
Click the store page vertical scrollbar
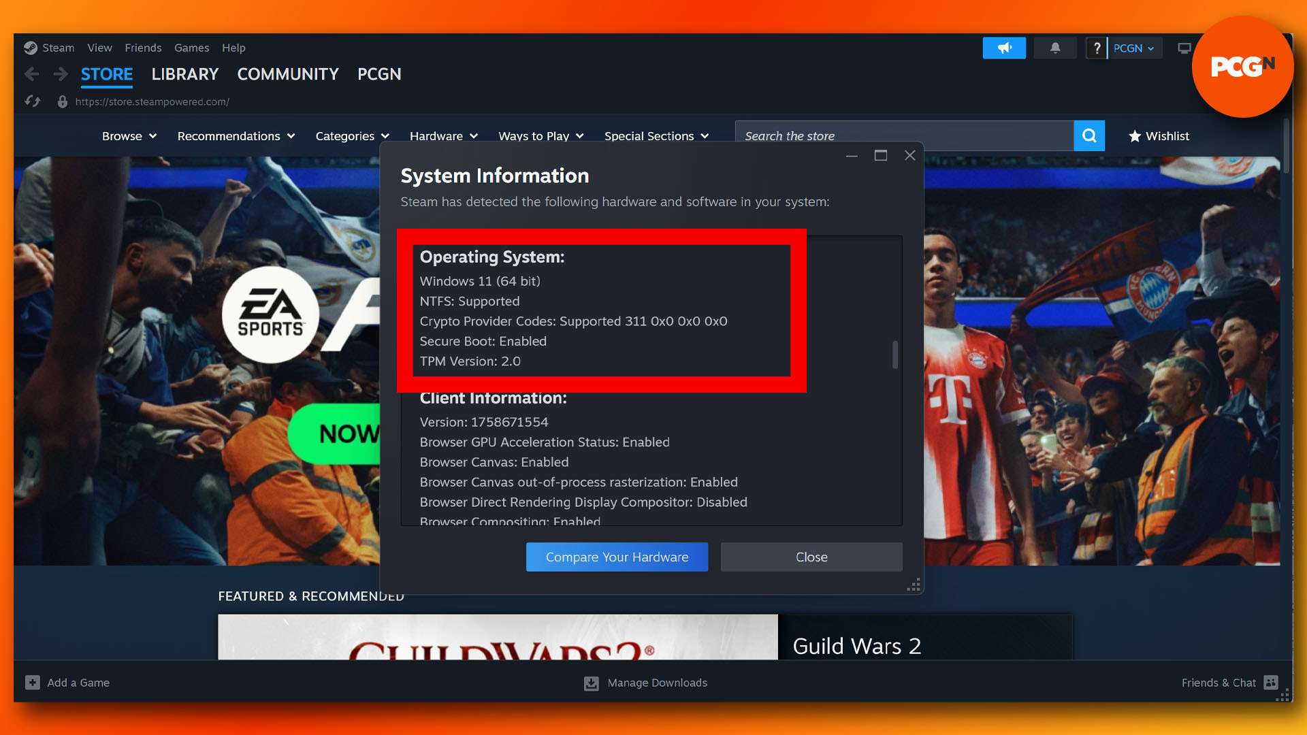pos(1286,147)
